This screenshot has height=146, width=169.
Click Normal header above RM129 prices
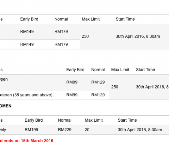tap(98, 70)
